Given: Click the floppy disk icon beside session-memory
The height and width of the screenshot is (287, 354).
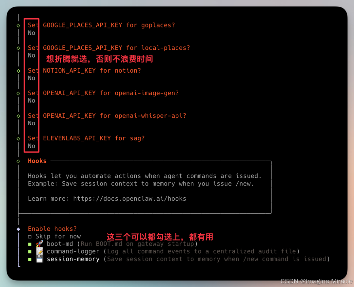Looking at the screenshot, I should [x=40, y=259].
